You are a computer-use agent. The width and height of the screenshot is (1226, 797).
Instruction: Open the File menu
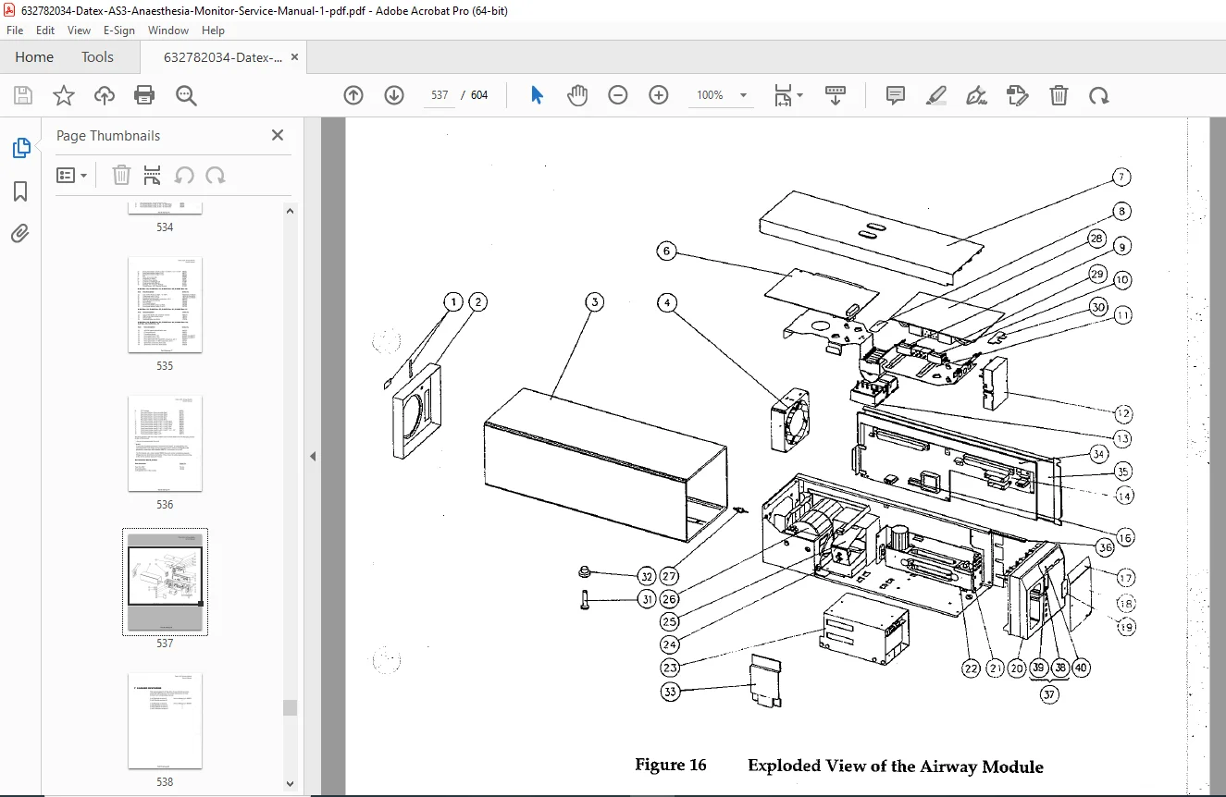(x=15, y=31)
